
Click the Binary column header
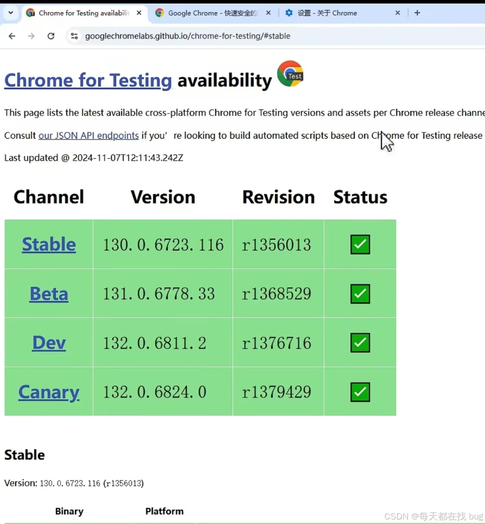[69, 511]
